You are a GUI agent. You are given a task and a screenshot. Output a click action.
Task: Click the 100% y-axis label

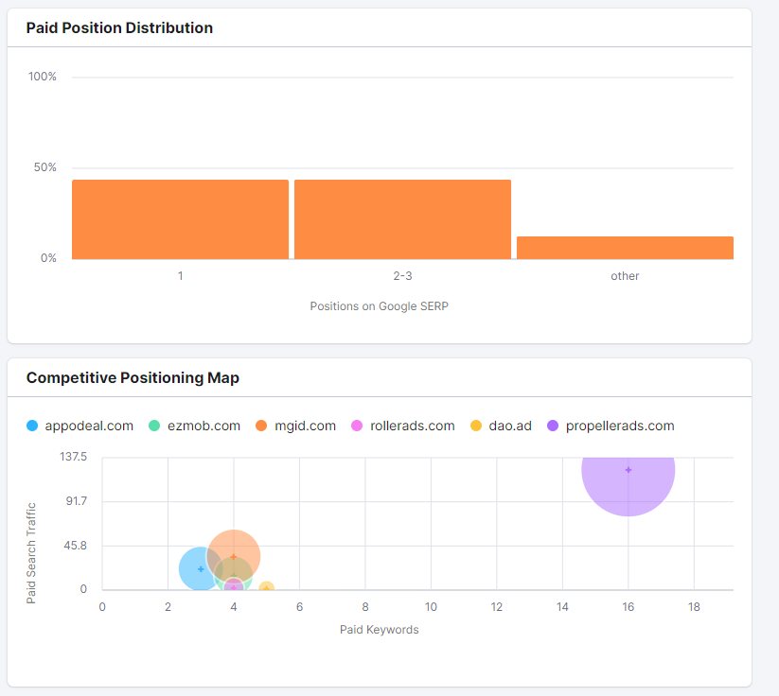point(43,77)
